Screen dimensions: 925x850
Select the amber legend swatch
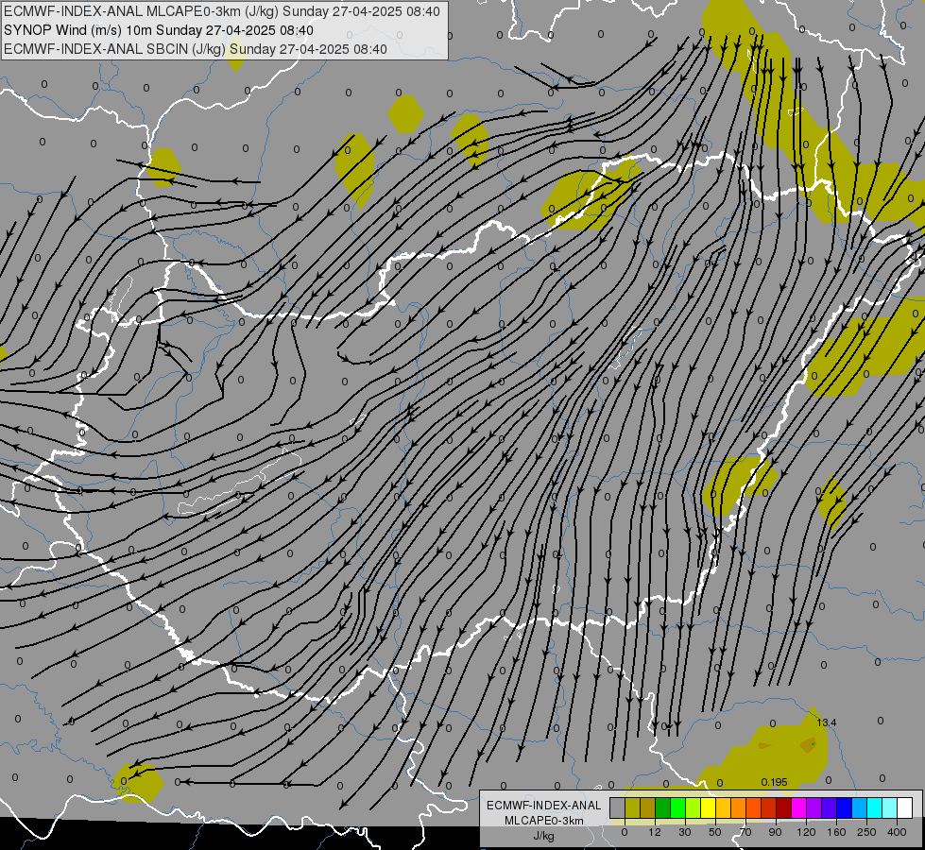[x=724, y=807]
